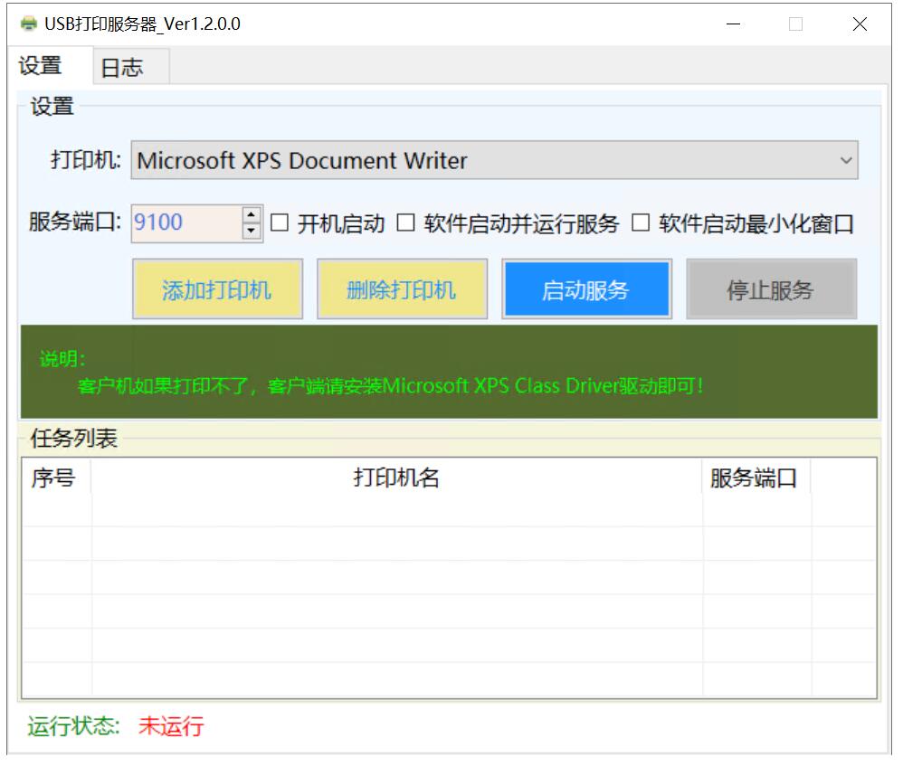The height and width of the screenshot is (766, 903).
Task: Click the printer app icon in title bar
Action: [28, 24]
